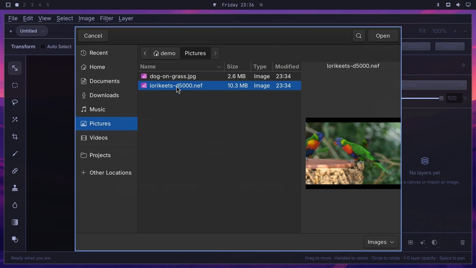Select the Brush tool
The height and width of the screenshot is (268, 476).
pos(15,154)
